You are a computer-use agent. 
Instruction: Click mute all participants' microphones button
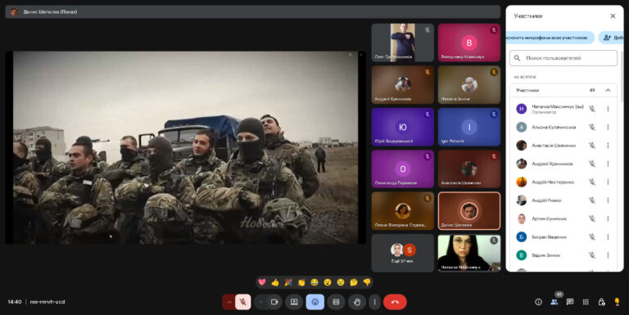tap(550, 38)
